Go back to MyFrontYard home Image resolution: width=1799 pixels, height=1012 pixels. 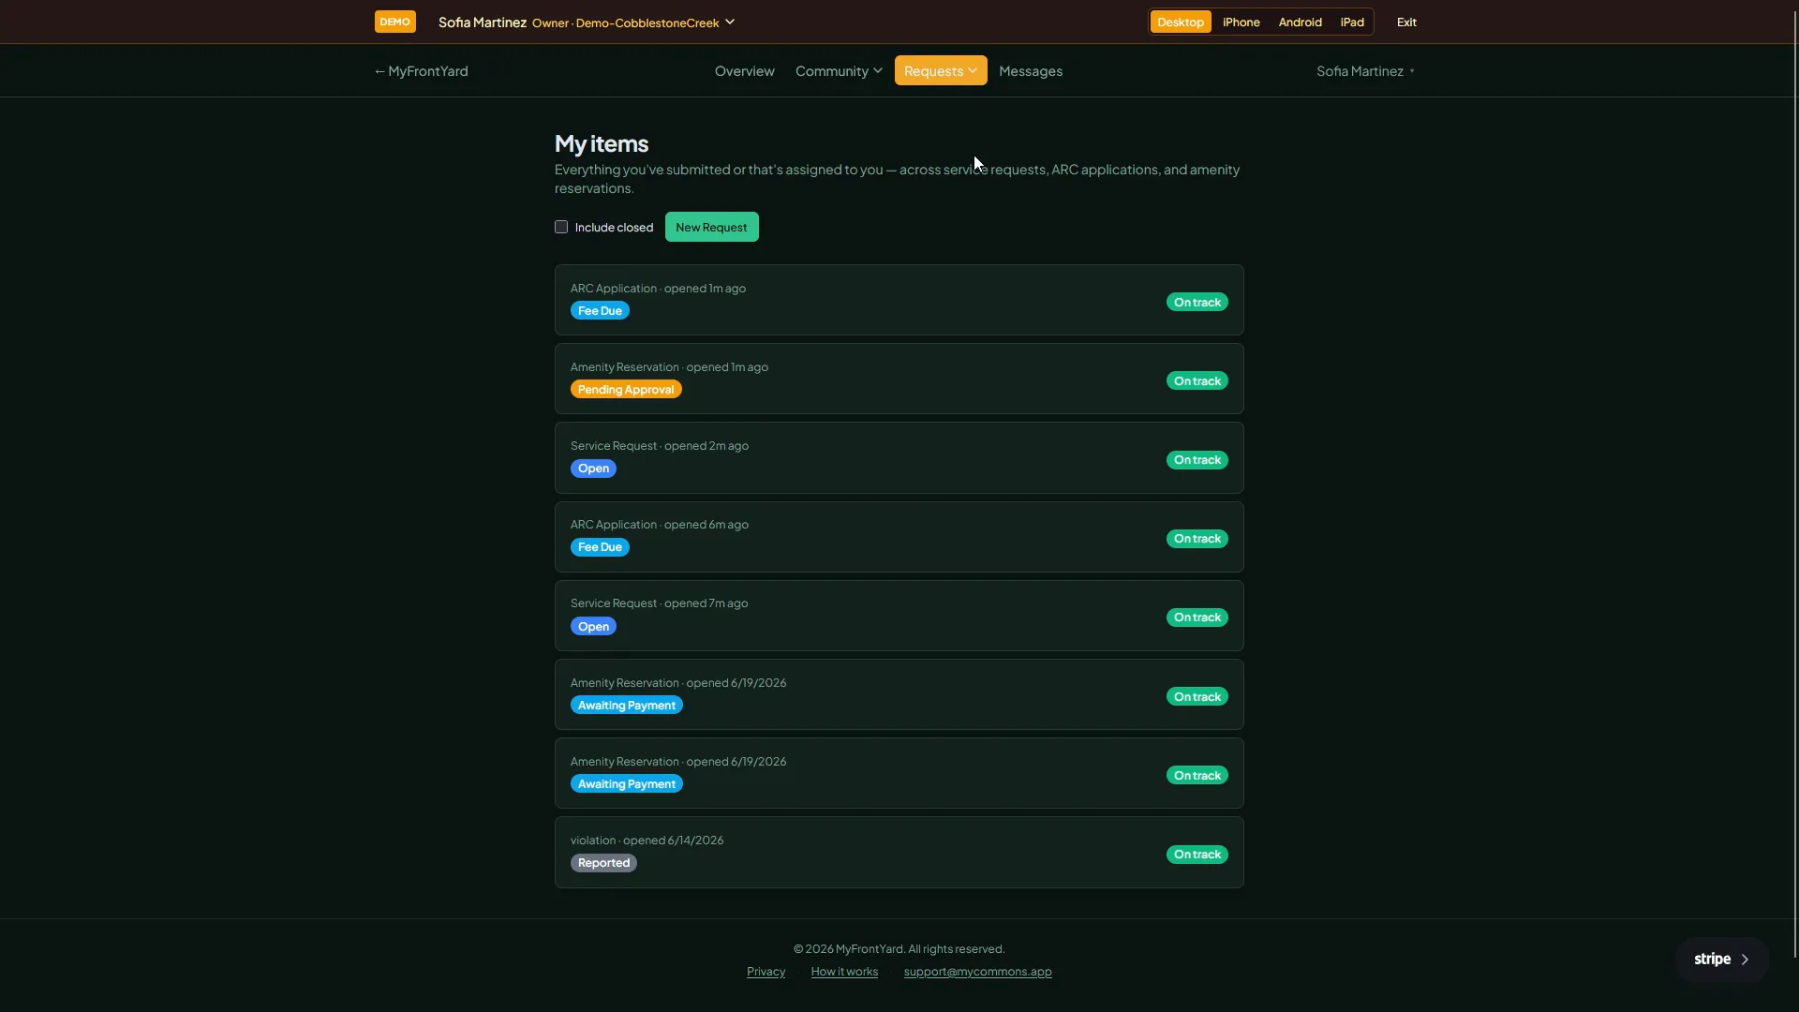pos(421,70)
